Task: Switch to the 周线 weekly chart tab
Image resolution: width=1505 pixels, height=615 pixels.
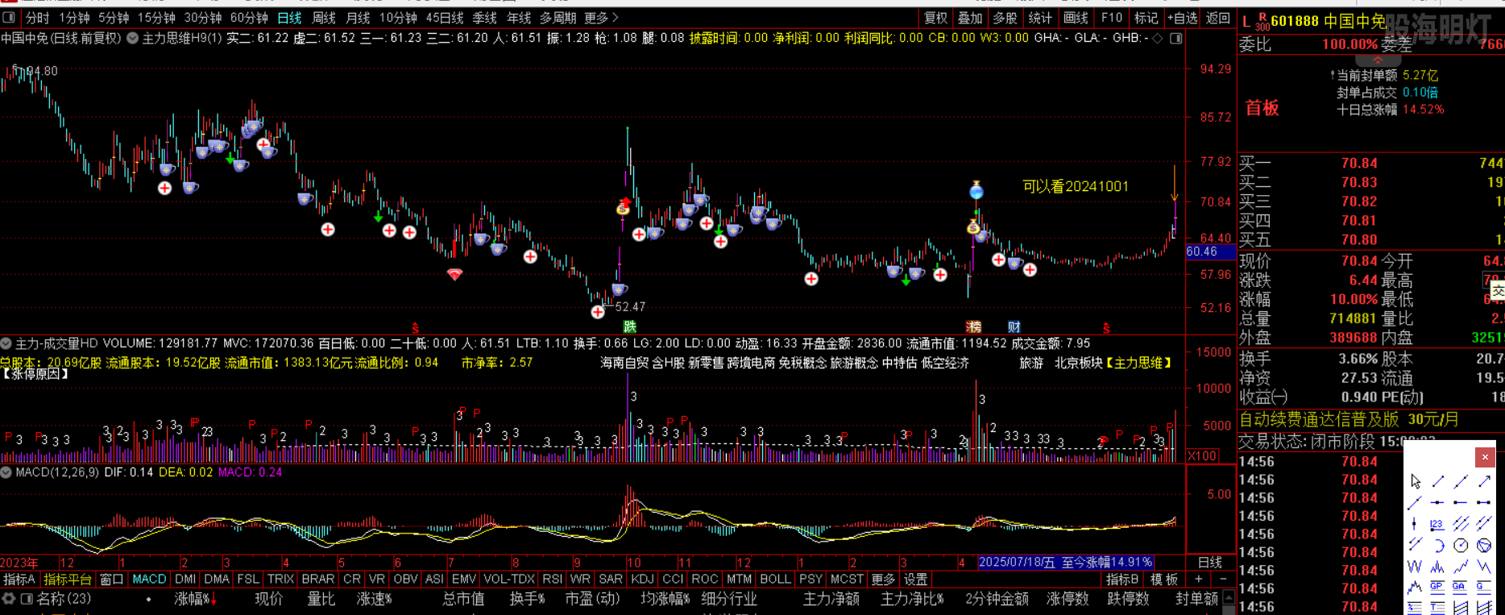Action: tap(324, 18)
